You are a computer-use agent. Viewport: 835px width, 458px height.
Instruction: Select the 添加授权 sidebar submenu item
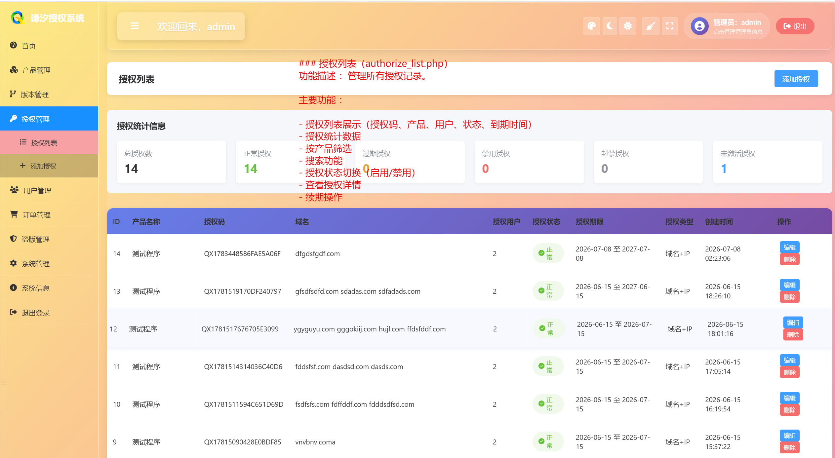(49, 166)
